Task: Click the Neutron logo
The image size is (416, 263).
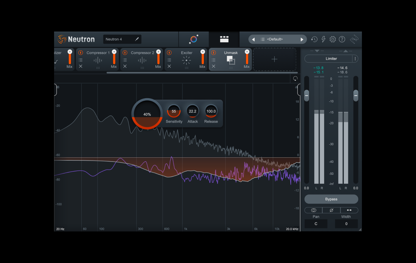Action: (76, 39)
